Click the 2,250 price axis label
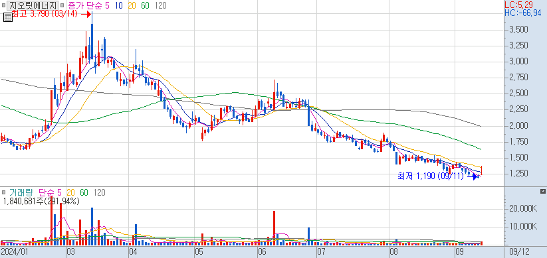The height and width of the screenshot is (258, 547). pos(518,109)
